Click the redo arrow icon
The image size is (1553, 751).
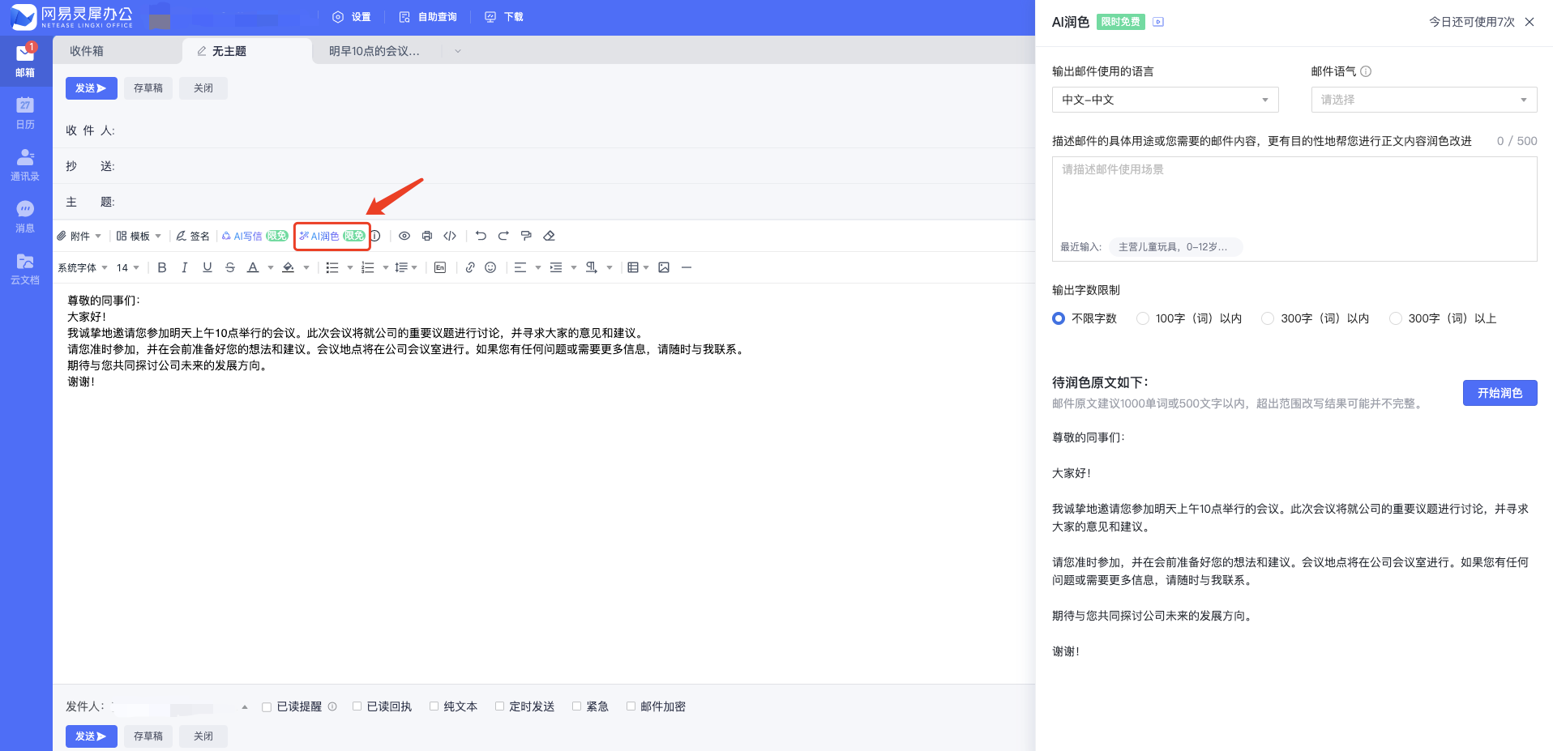(x=503, y=236)
